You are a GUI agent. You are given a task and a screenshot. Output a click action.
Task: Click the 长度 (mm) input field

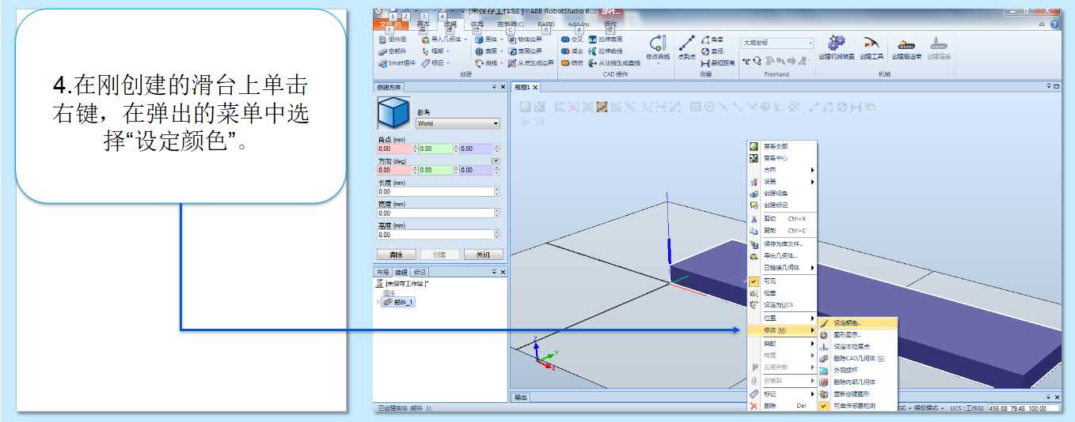[435, 191]
